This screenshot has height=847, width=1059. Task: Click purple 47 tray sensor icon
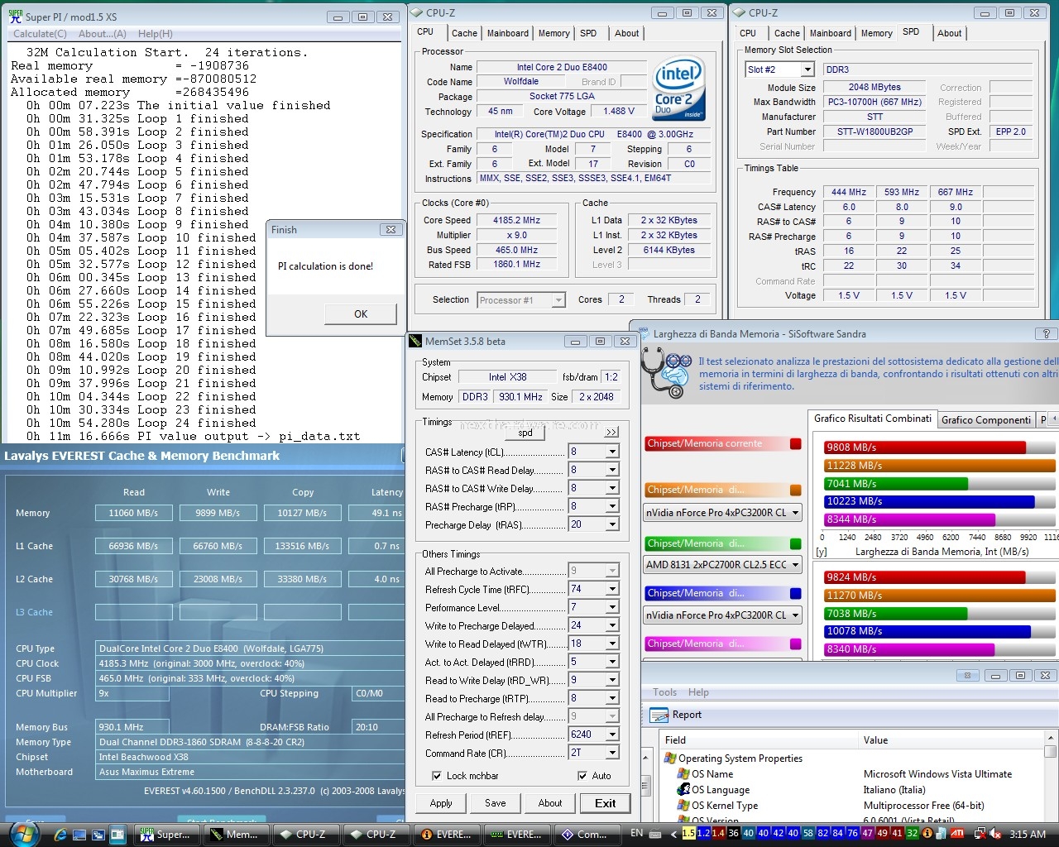tap(867, 834)
